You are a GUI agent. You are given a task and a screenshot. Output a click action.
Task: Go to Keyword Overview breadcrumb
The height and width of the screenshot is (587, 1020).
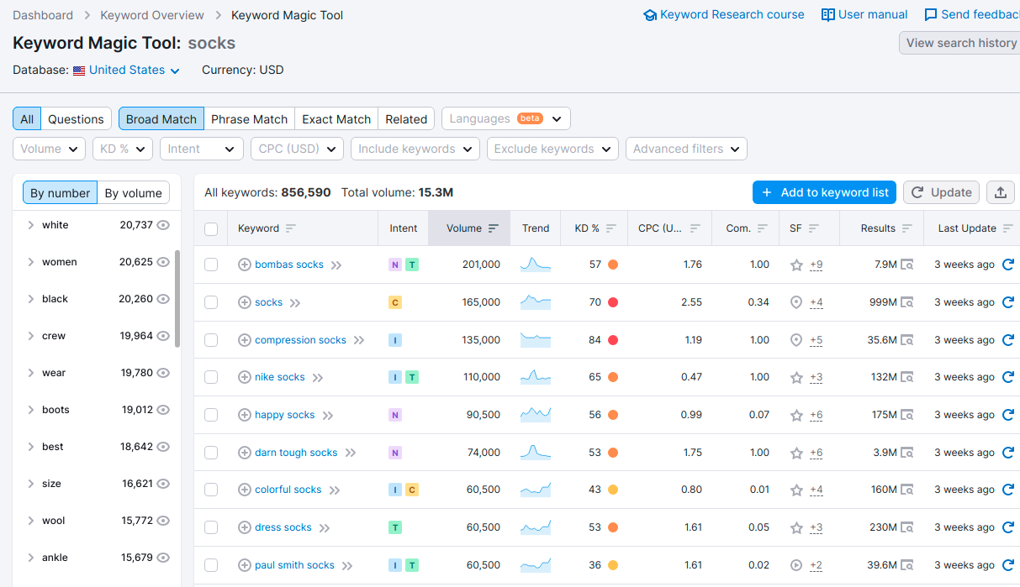point(152,15)
